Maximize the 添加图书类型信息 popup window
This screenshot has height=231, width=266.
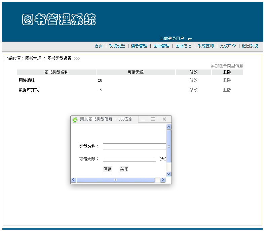coord(153,119)
